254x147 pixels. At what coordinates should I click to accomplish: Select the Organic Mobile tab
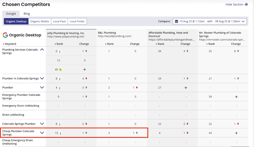[40, 21]
